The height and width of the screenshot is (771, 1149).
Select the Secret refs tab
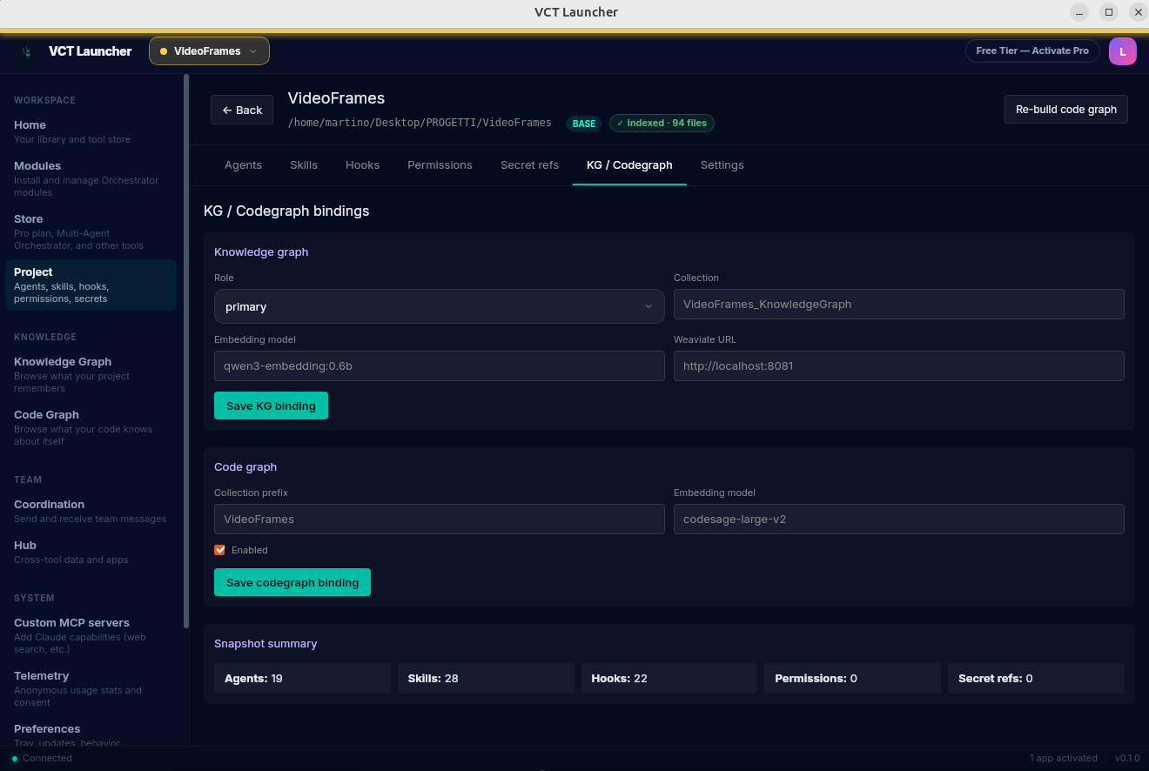point(529,165)
